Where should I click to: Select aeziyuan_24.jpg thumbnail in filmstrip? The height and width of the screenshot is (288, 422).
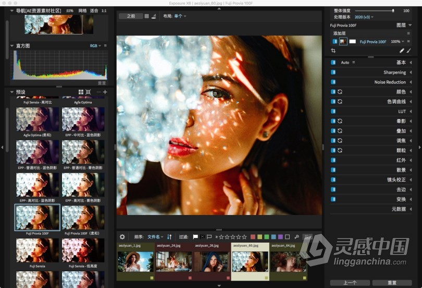174,261
